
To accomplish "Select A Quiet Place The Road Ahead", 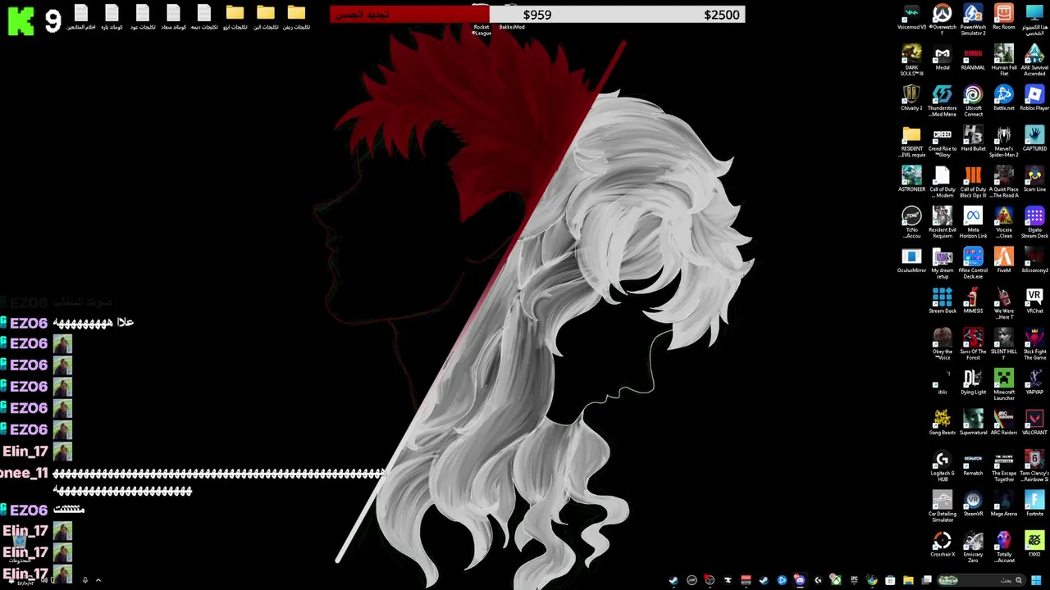I will coord(1003,182).
